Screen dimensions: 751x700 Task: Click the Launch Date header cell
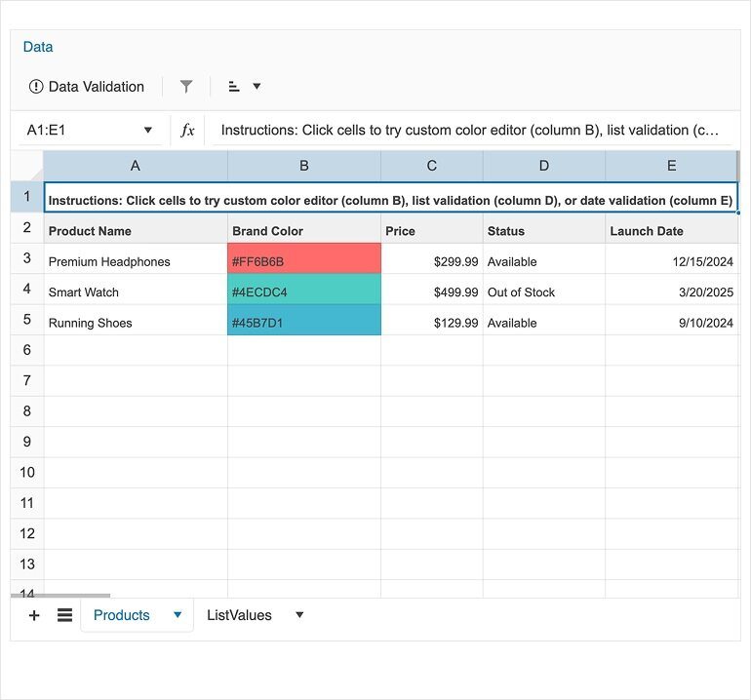click(671, 228)
